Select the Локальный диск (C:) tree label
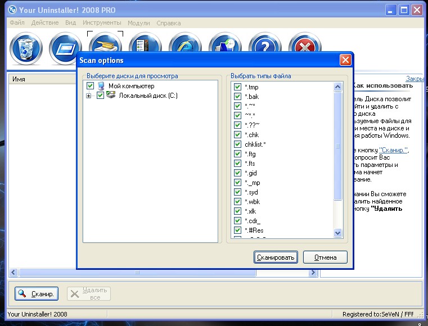 click(148, 96)
